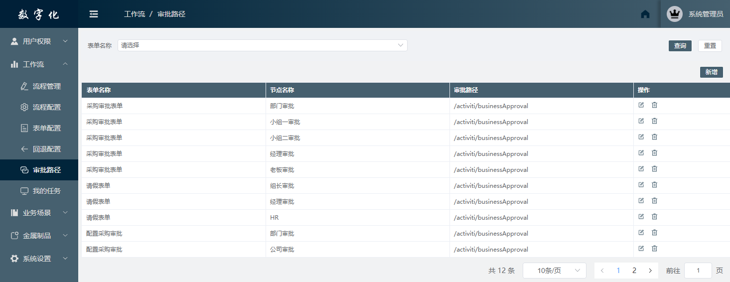Click the 前往 page number input field
The width and height of the screenshot is (730, 282).
tap(698, 271)
